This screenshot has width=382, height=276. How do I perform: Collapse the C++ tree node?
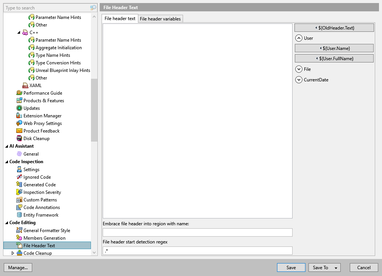click(x=18, y=32)
